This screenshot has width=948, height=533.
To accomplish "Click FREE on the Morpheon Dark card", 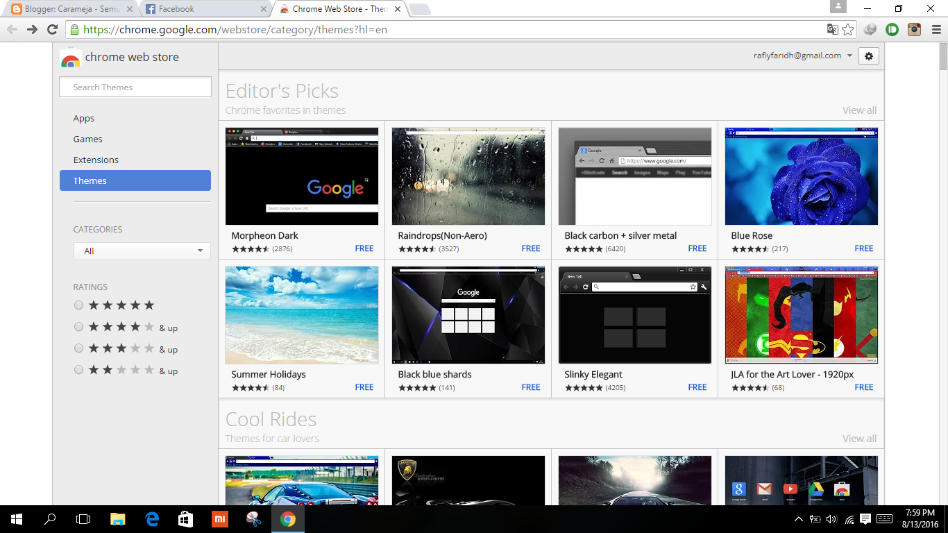I will pos(364,248).
